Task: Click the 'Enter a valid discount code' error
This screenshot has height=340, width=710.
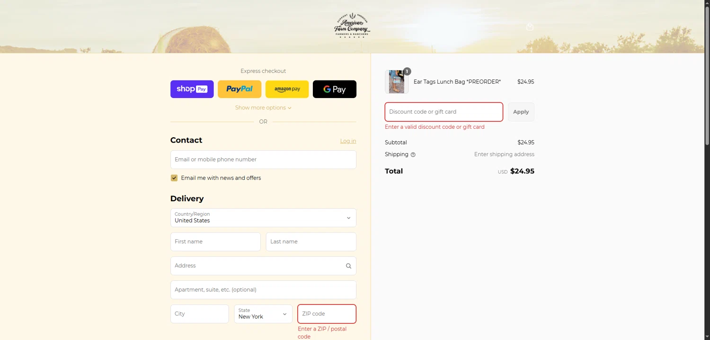Action: (435, 127)
